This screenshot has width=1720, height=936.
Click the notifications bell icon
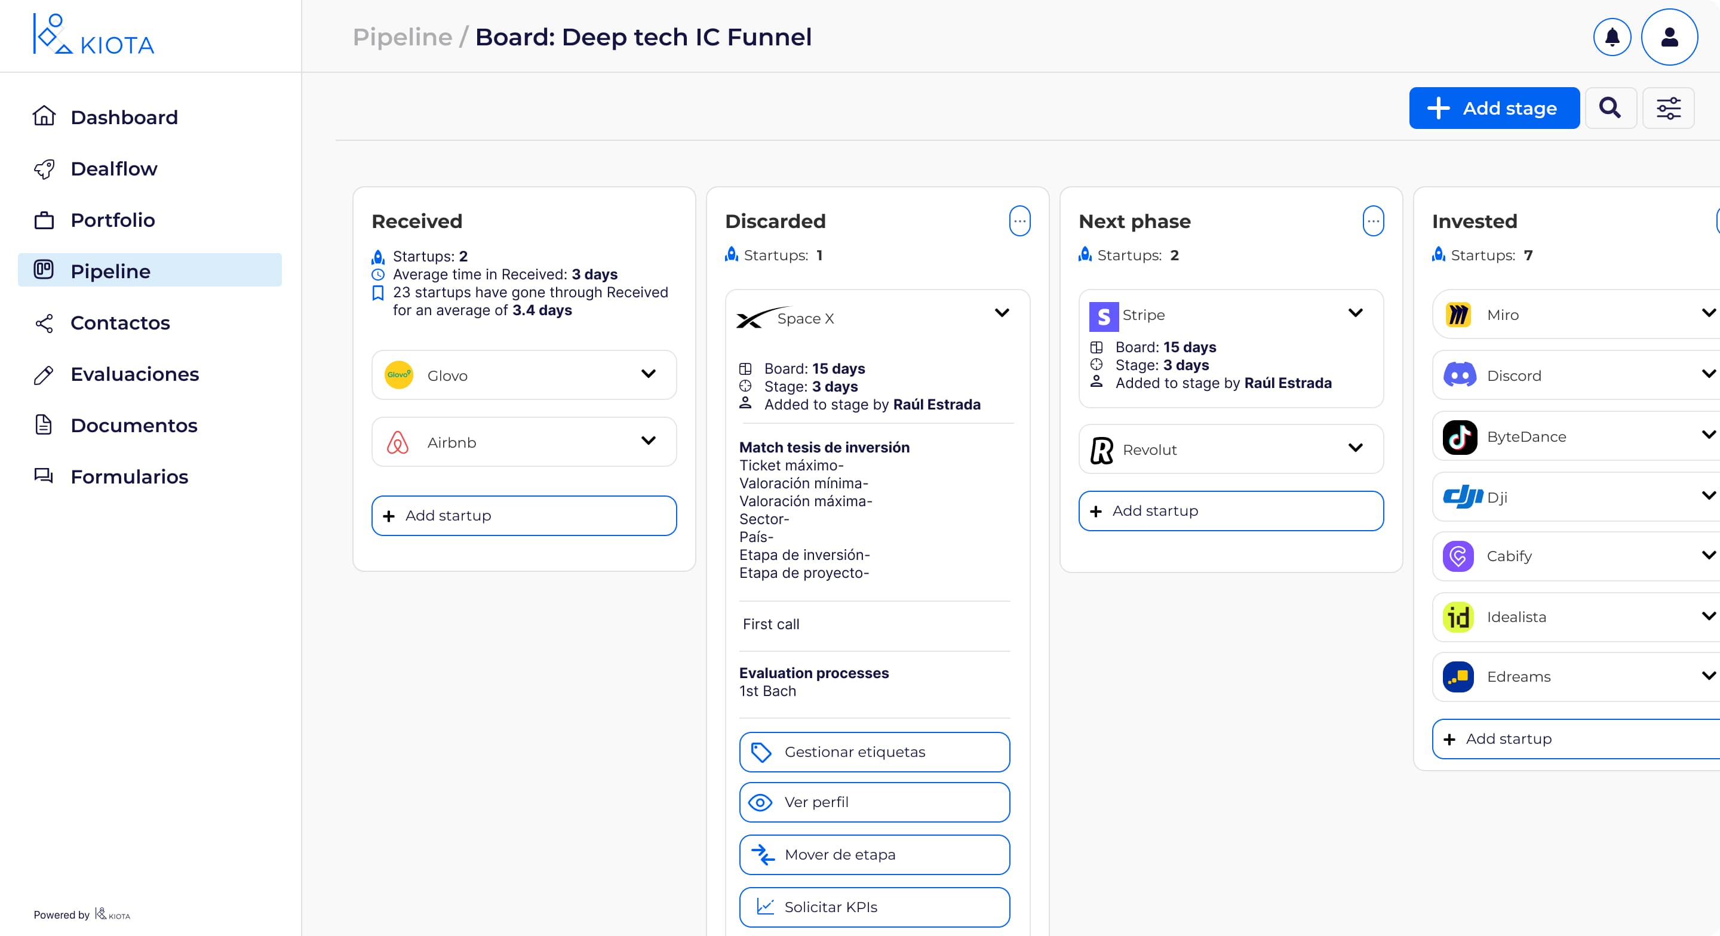(1612, 37)
